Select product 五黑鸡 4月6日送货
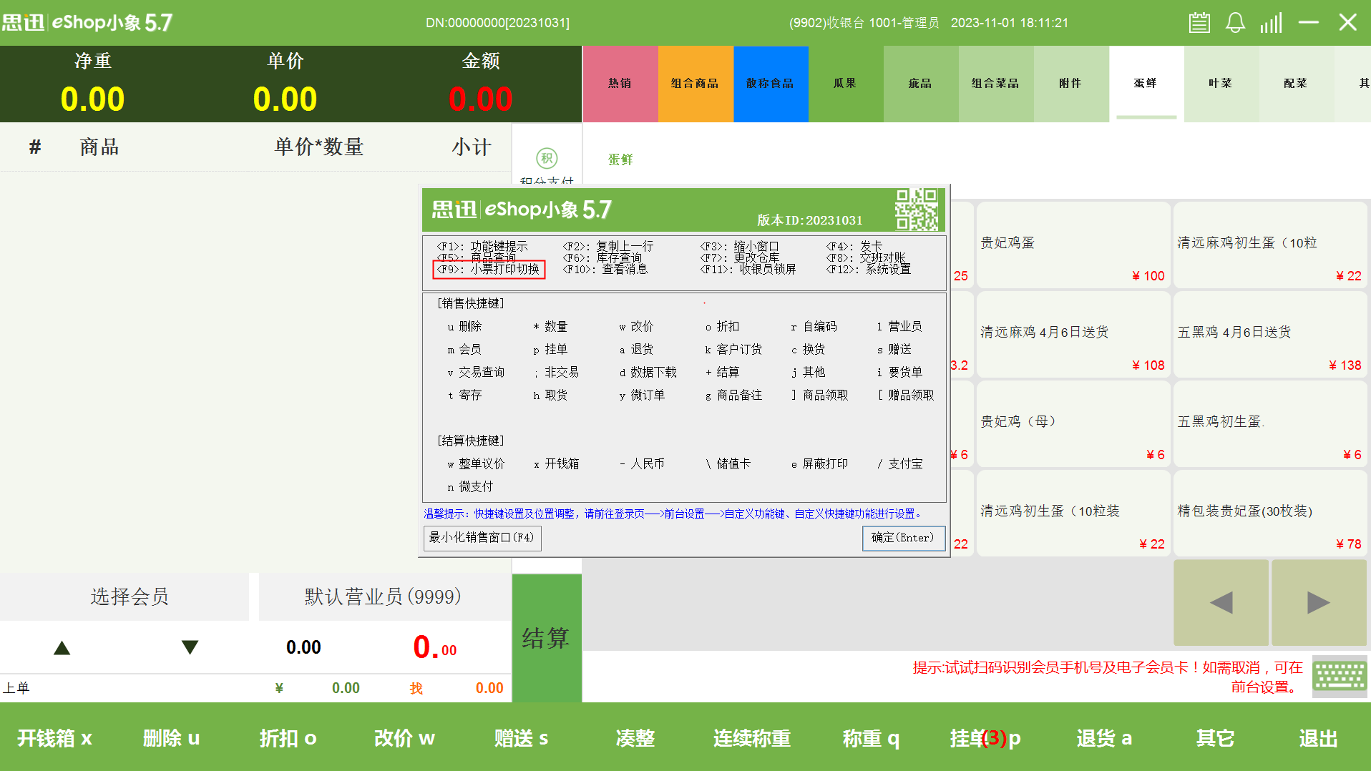 click(x=1270, y=335)
